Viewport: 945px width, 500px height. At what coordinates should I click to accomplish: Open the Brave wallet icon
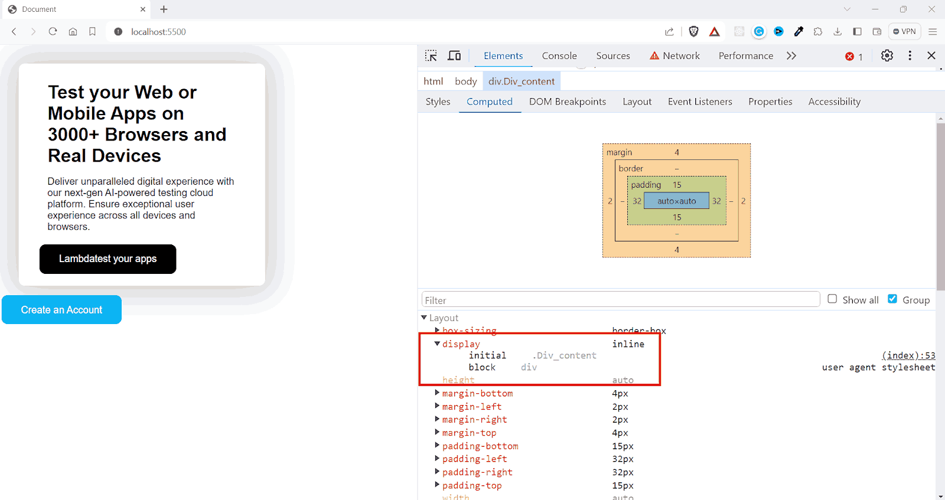877,32
